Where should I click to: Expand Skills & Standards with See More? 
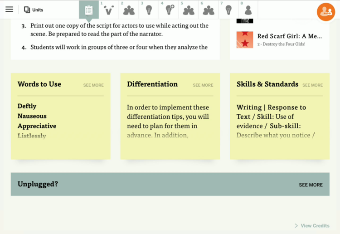(312, 85)
